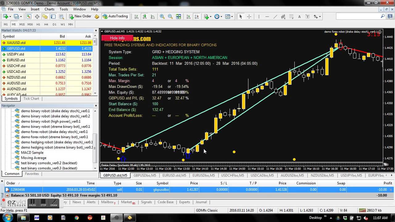This screenshot has height=222, width=395.
Task: Switch timeframe to D1
Action: tap(54, 24)
